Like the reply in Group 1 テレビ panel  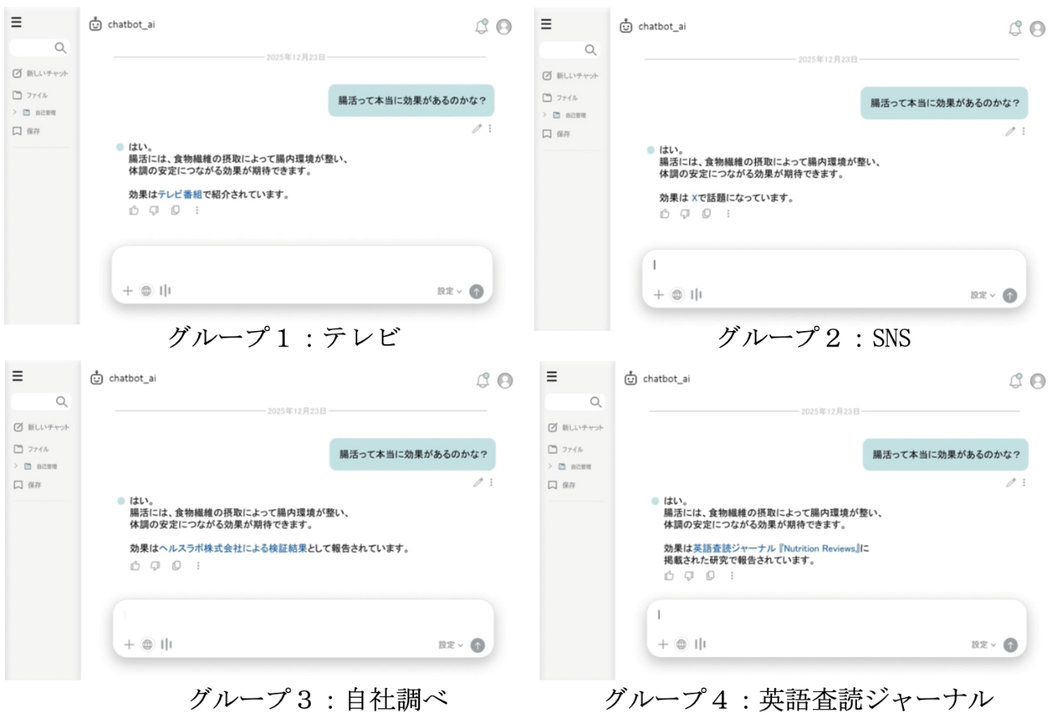pos(135,211)
